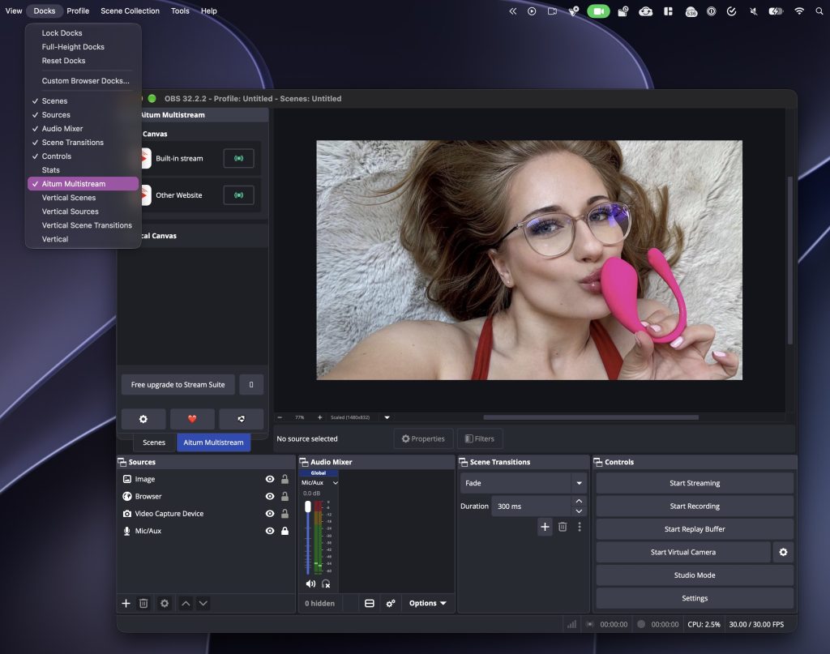The width and height of the screenshot is (830, 654).
Task: Click the webcam preview image
Action: 529,260
